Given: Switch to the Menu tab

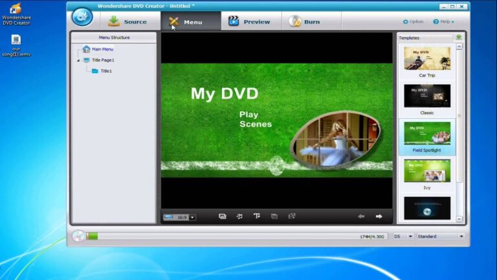Looking at the screenshot, I should (x=191, y=21).
